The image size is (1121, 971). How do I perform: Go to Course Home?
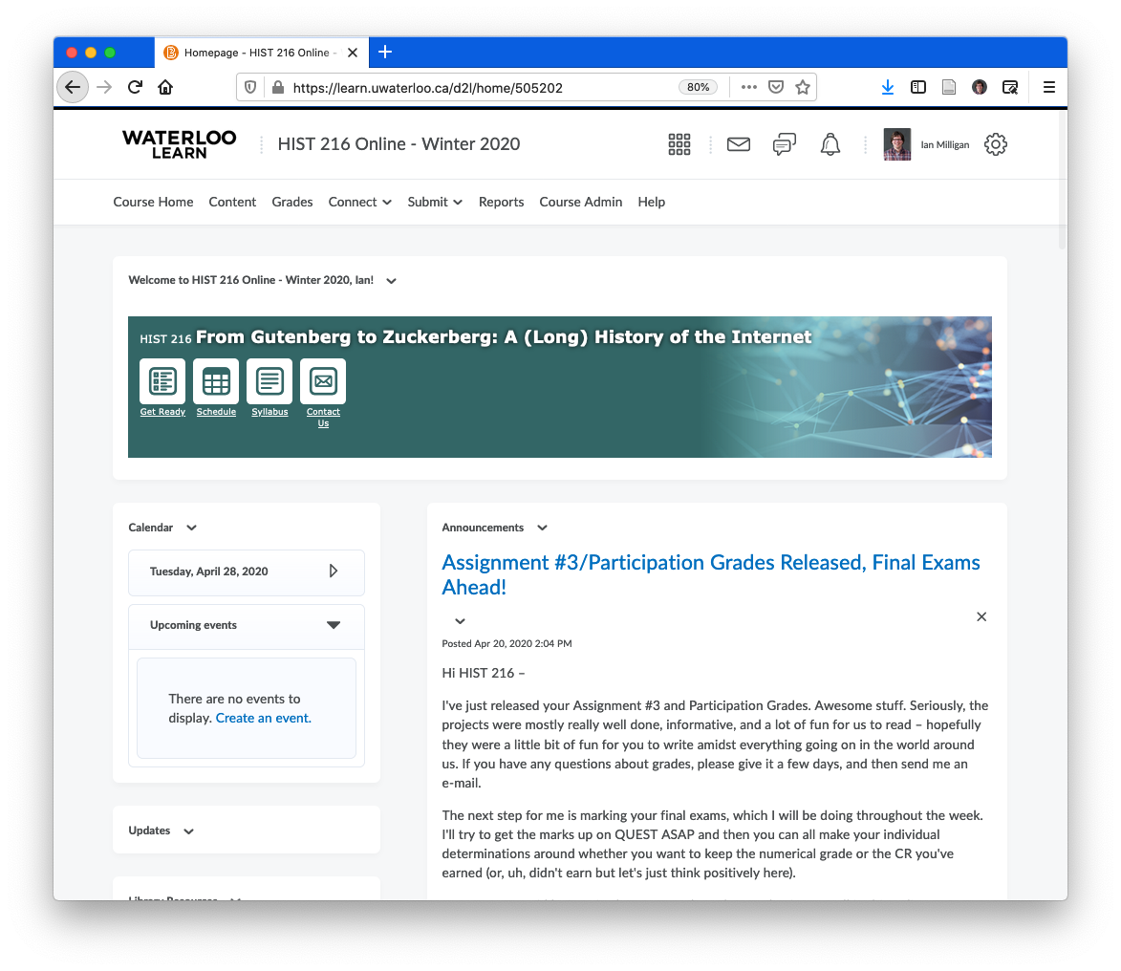pos(153,203)
